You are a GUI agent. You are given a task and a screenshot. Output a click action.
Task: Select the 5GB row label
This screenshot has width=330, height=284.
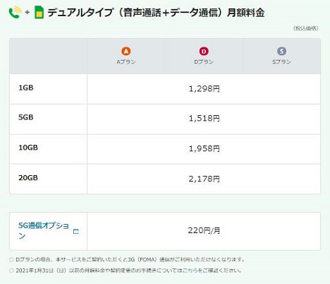pyautogui.click(x=26, y=117)
